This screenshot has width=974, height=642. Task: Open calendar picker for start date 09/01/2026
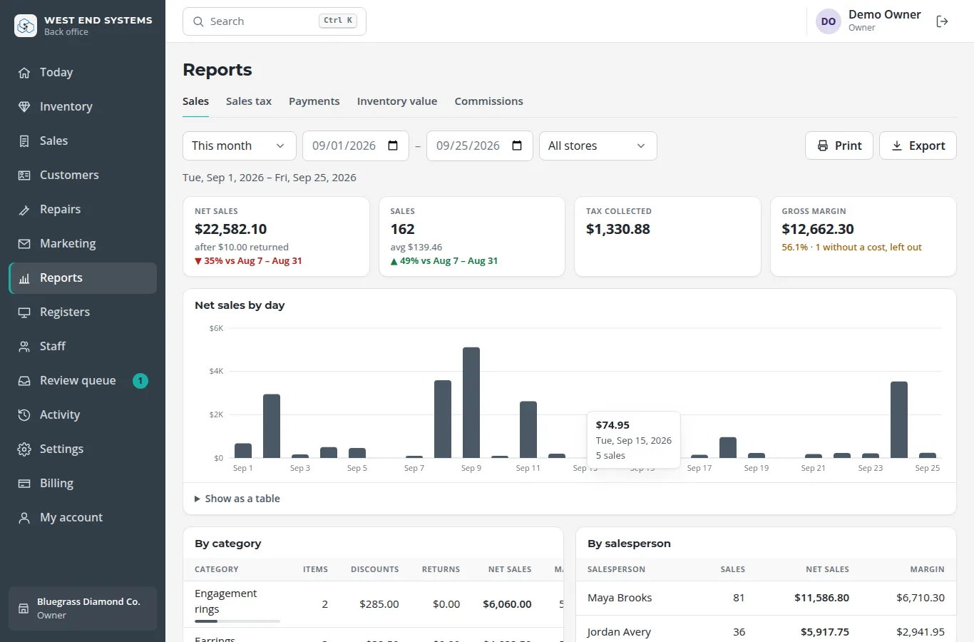click(393, 146)
